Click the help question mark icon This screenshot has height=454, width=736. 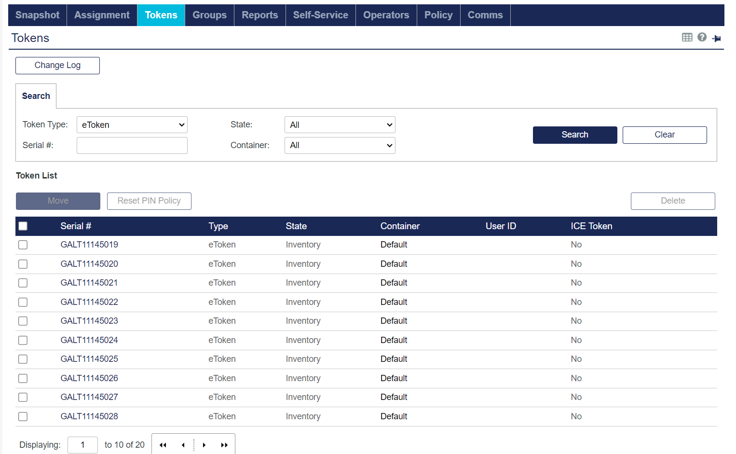[x=702, y=37]
